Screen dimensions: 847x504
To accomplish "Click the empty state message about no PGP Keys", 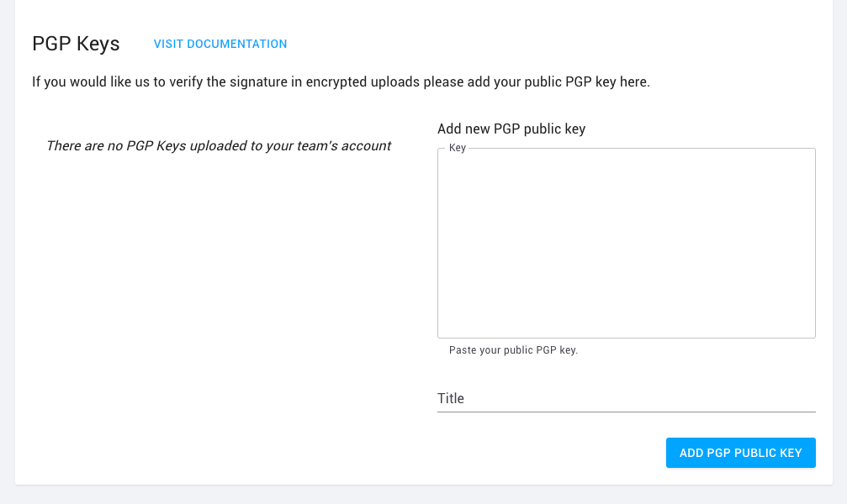I will click(x=219, y=145).
